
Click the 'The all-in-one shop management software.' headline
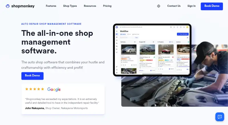click(x=57, y=42)
